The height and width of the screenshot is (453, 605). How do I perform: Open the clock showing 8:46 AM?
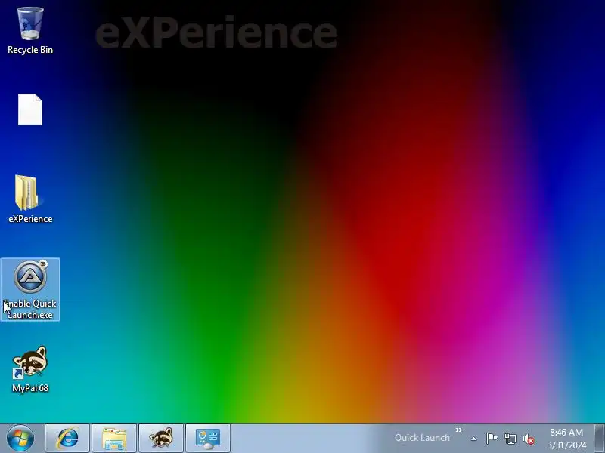tap(566, 439)
